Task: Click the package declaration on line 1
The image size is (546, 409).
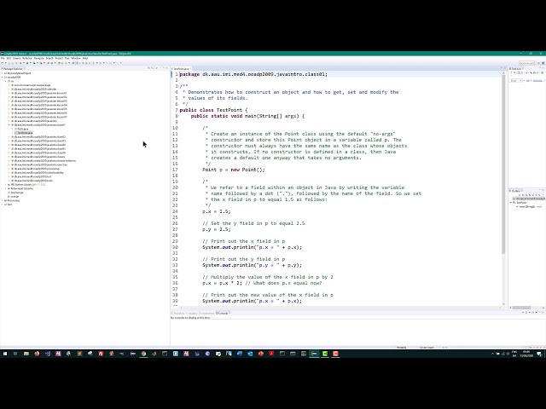Action: click(253, 74)
